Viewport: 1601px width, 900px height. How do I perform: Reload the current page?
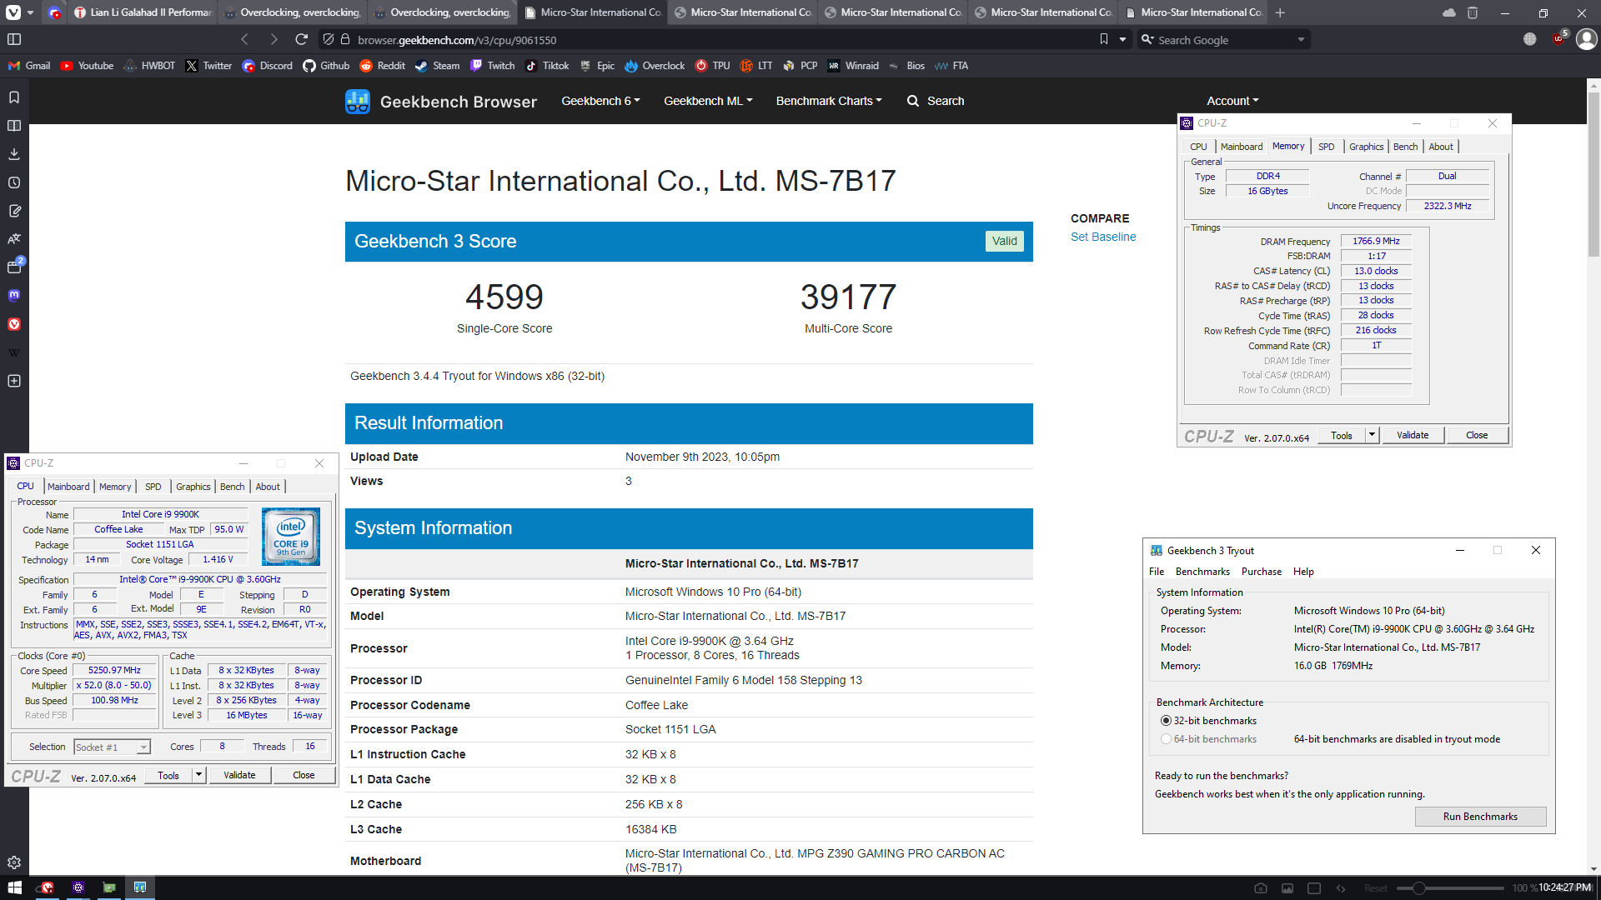(302, 39)
